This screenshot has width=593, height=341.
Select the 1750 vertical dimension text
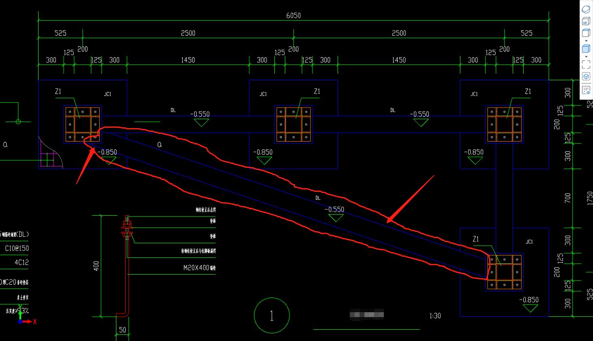click(590, 198)
